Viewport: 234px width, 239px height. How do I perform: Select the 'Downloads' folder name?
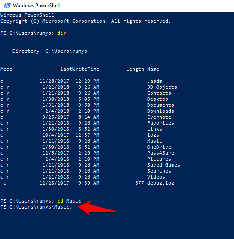(160, 111)
